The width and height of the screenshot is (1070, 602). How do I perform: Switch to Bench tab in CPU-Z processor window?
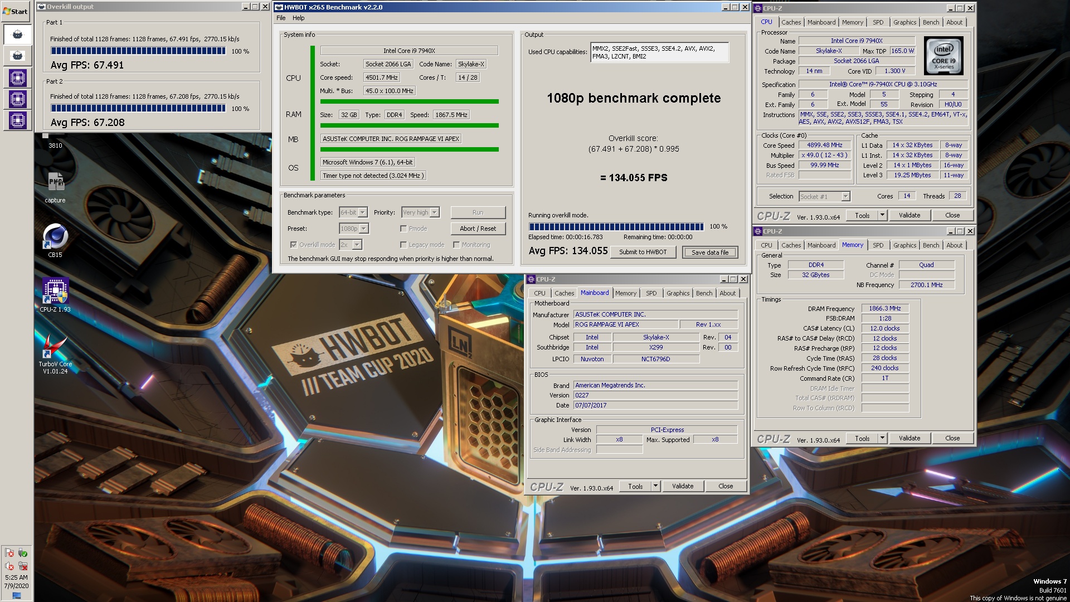coord(931,22)
